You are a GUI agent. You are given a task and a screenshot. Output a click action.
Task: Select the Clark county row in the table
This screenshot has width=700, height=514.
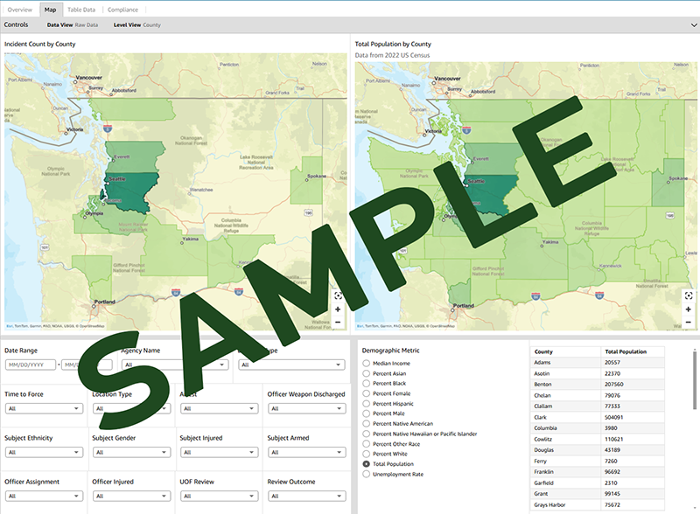point(569,417)
